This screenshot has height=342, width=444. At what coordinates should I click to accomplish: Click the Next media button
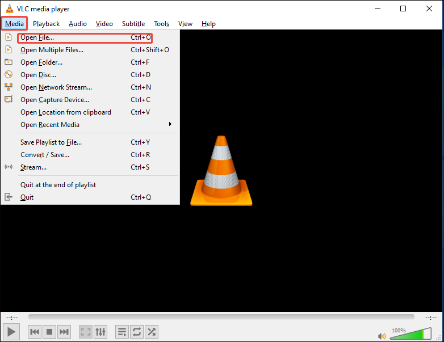pos(64,332)
